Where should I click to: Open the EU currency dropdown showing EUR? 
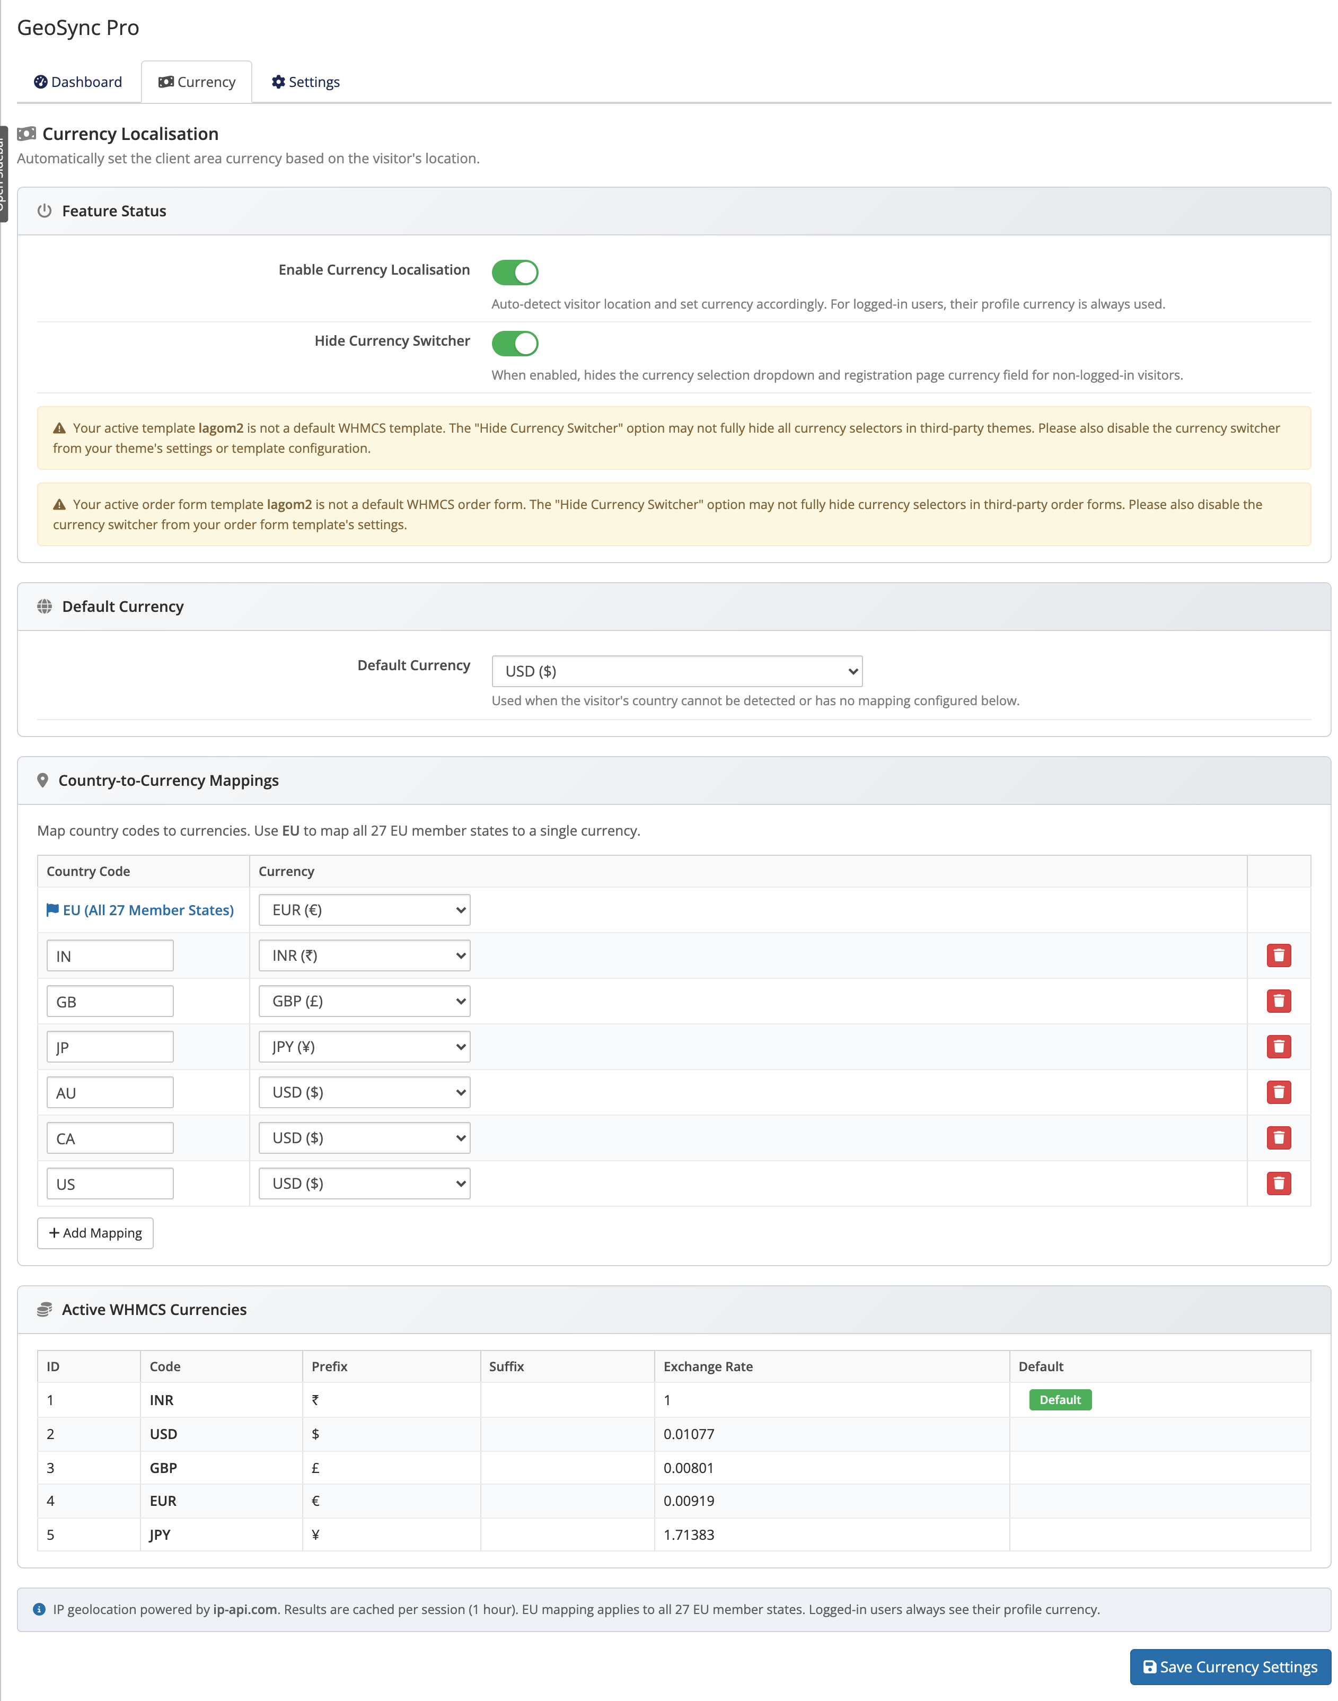click(364, 910)
